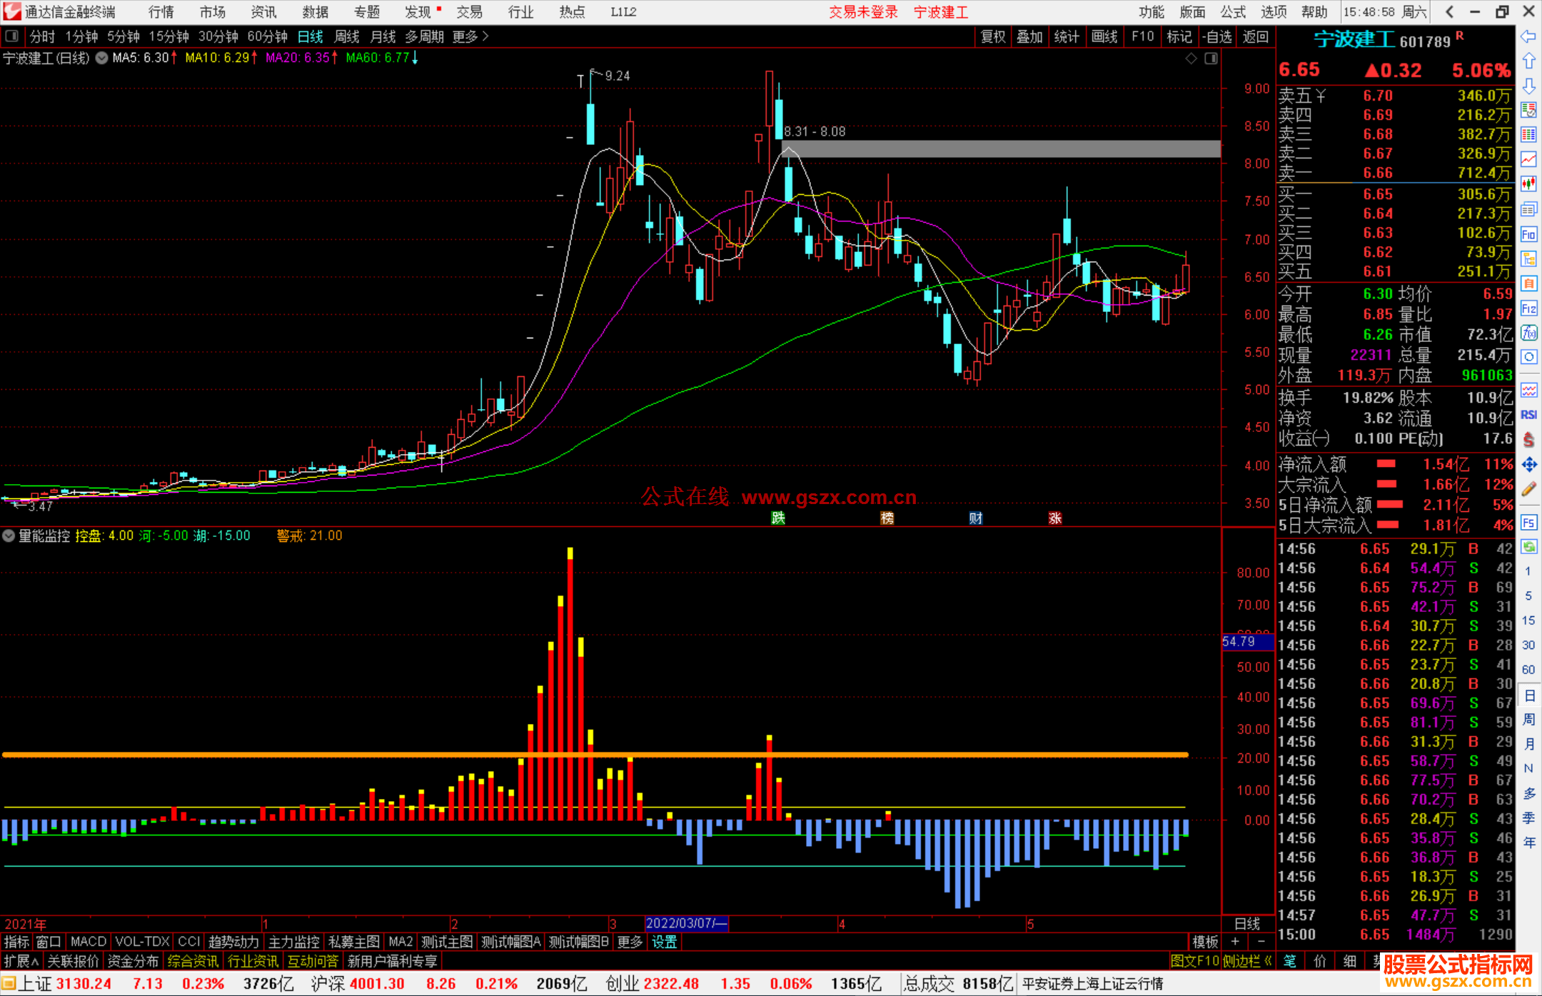This screenshot has height=996, width=1542.
Task: Open the candlestick chart icon in sidebar
Action: click(x=1528, y=184)
